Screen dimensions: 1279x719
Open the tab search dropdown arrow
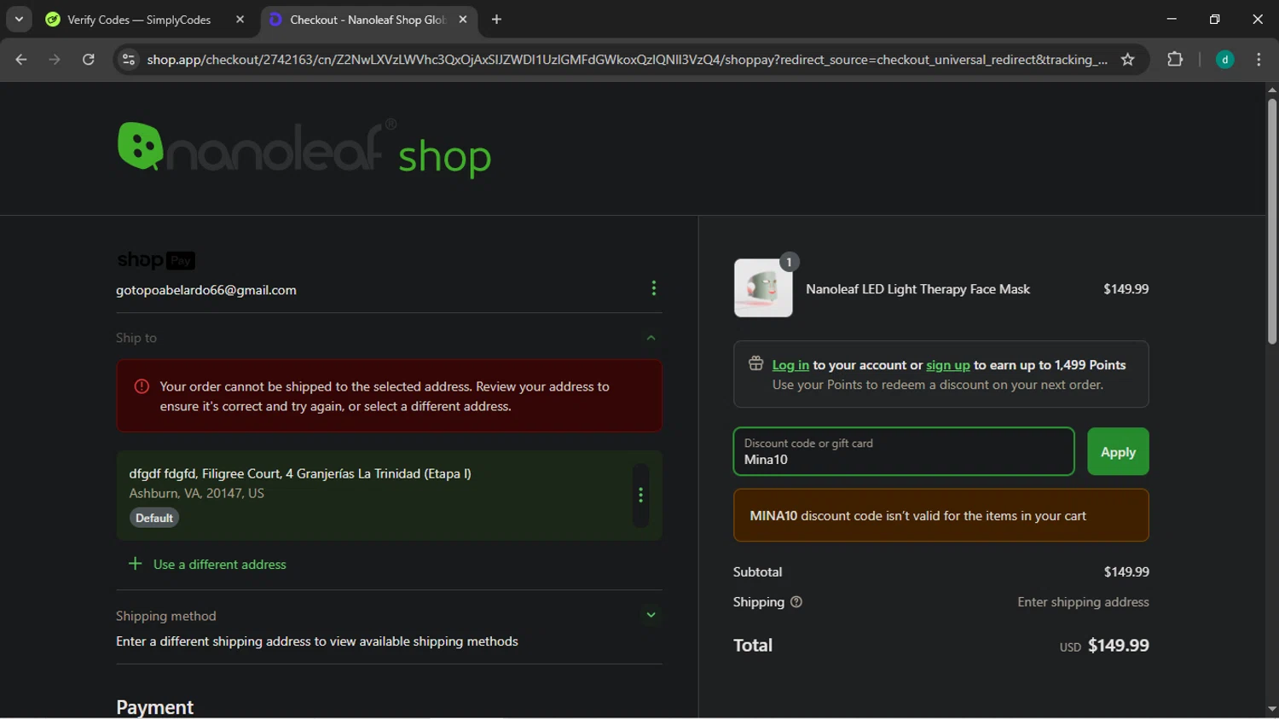pyautogui.click(x=19, y=19)
